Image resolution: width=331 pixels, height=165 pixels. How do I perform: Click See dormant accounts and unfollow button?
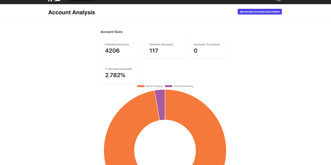tap(260, 12)
